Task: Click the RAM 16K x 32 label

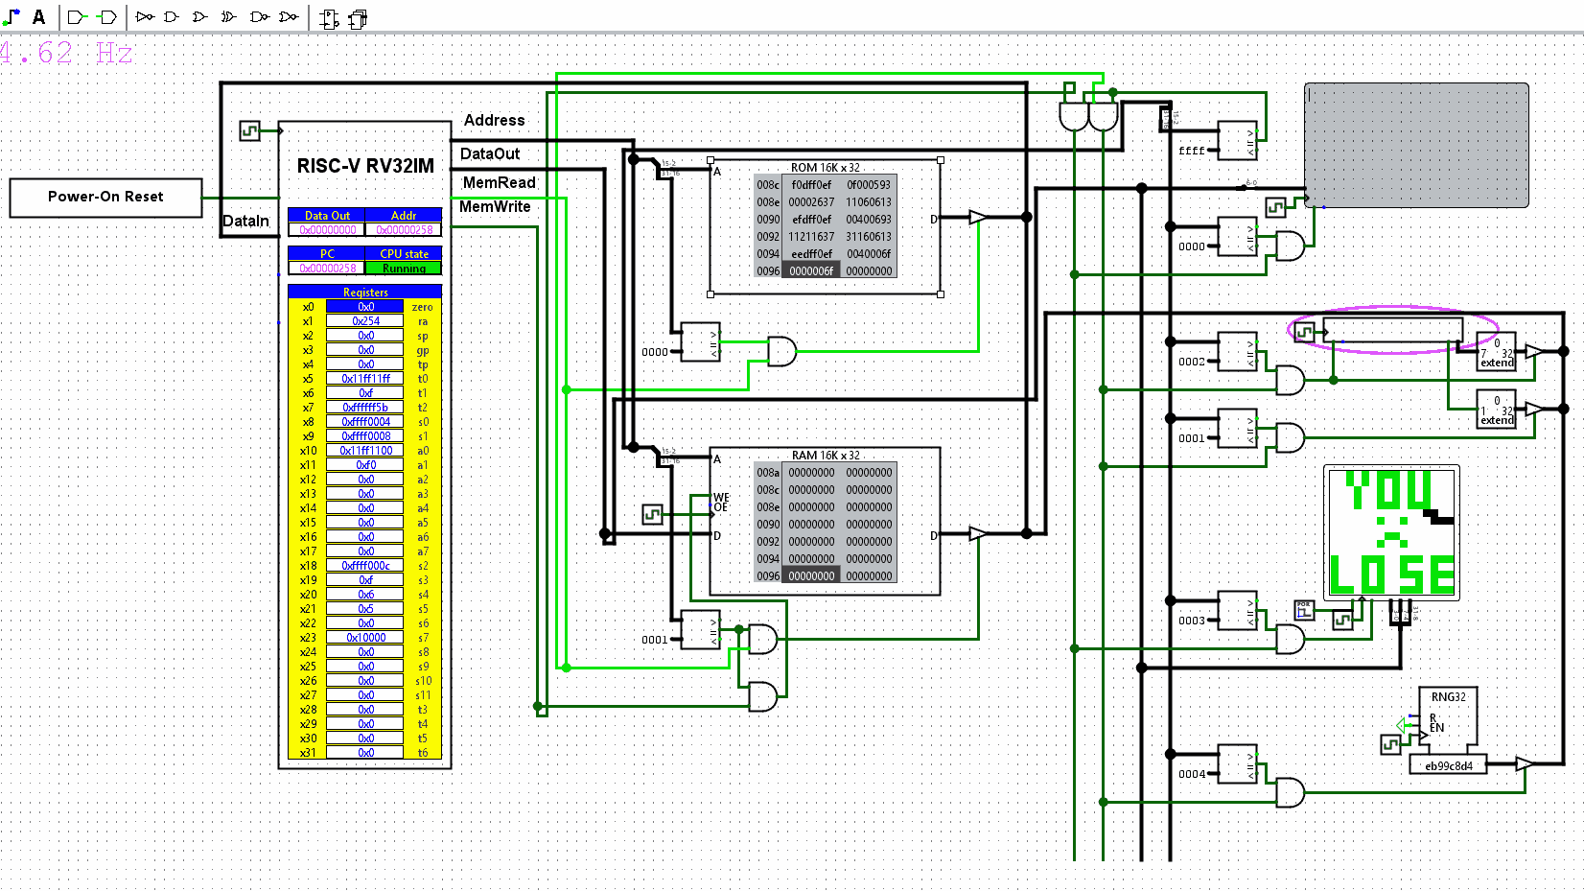Action: pyautogui.click(x=826, y=456)
